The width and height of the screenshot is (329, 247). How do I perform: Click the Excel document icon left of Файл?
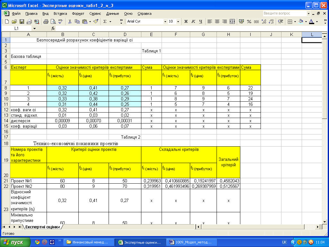tap(6, 14)
